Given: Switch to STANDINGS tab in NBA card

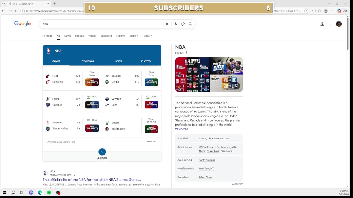Looking at the screenshot, I should (88, 61).
